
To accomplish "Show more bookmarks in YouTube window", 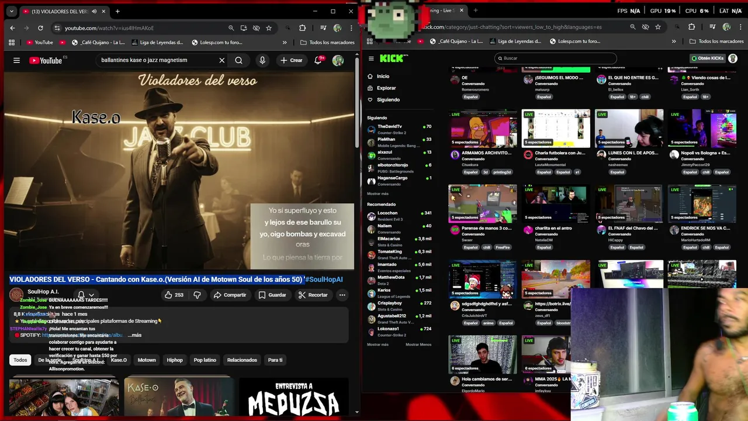I will [285, 42].
